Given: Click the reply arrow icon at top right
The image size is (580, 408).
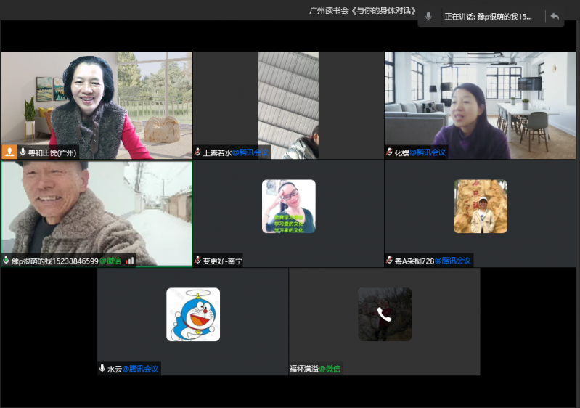Looking at the screenshot, I should click(x=555, y=16).
